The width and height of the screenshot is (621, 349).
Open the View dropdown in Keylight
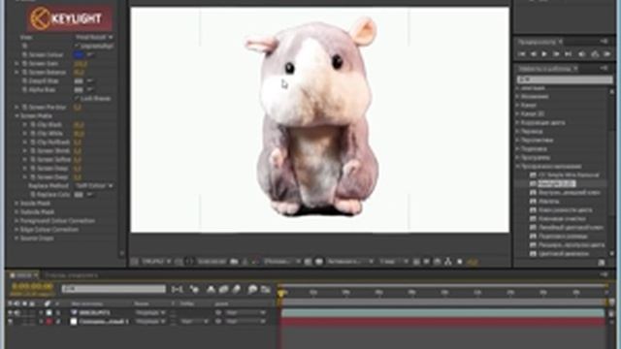pos(94,37)
